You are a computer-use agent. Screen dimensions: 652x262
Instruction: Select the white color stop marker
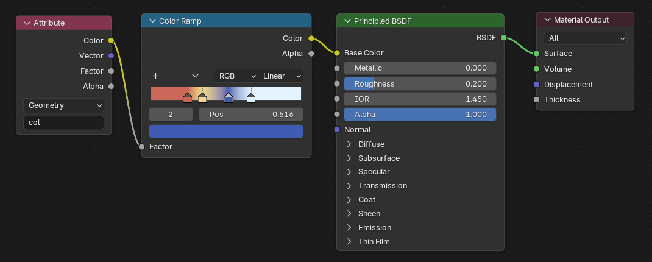coord(251,98)
